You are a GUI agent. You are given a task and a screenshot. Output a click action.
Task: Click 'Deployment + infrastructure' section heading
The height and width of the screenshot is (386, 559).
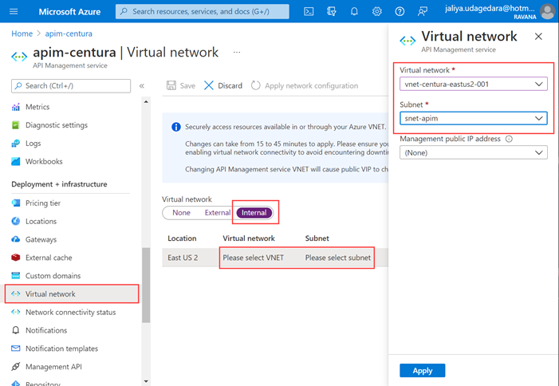pos(59,184)
